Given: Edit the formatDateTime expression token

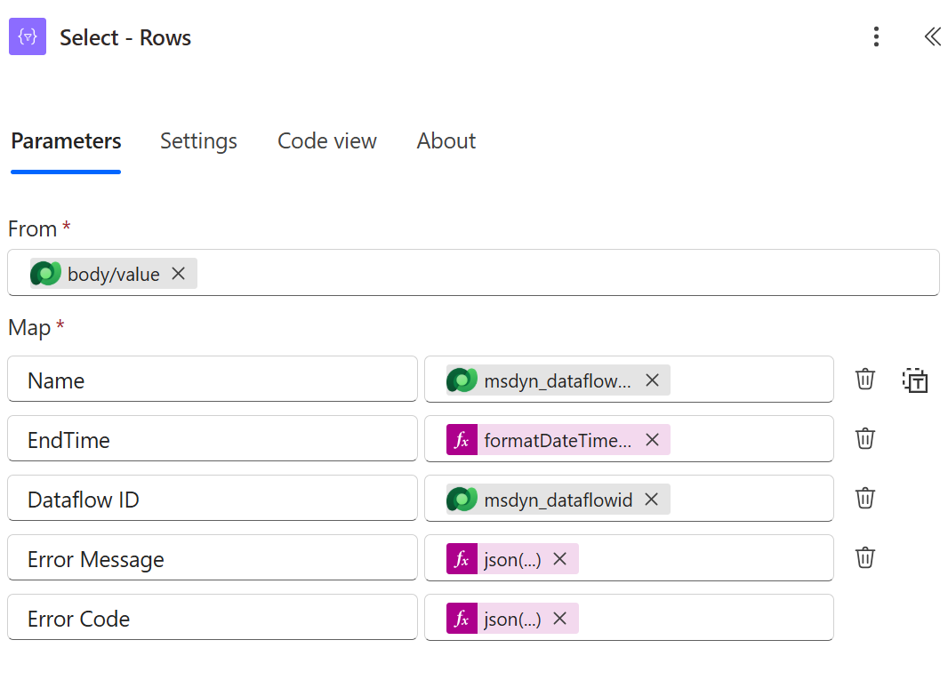Looking at the screenshot, I should pyautogui.click(x=558, y=440).
